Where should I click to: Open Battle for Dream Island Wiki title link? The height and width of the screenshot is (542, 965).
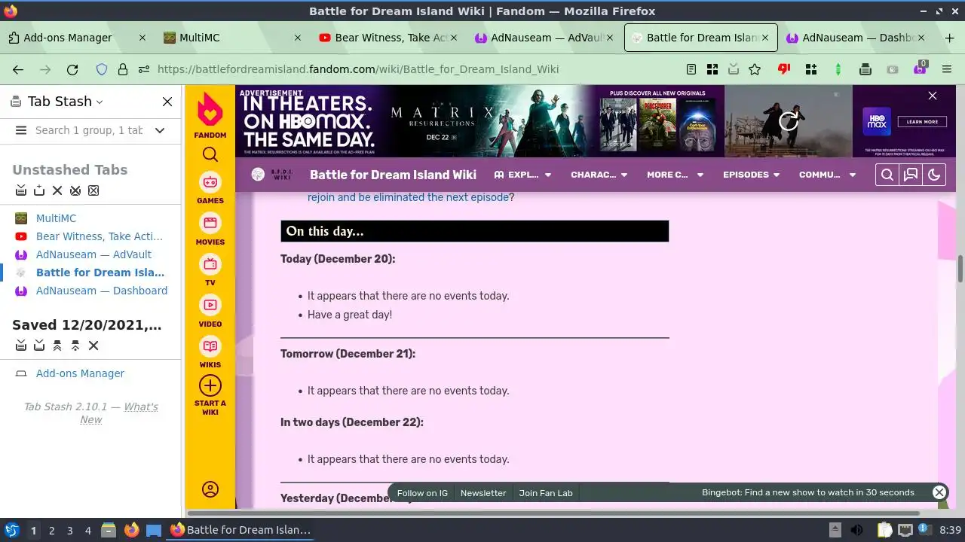coord(393,175)
